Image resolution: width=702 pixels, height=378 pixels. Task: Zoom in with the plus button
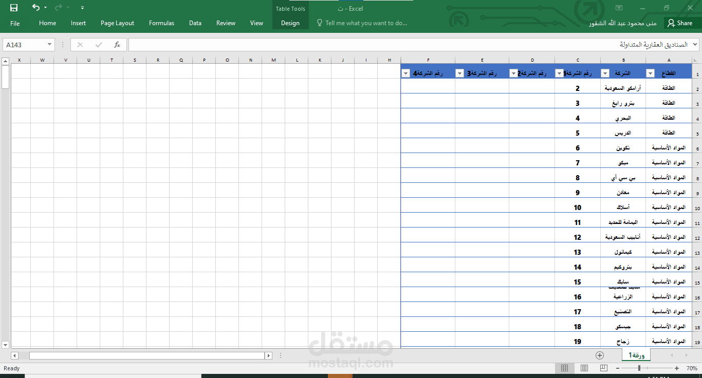677,368
